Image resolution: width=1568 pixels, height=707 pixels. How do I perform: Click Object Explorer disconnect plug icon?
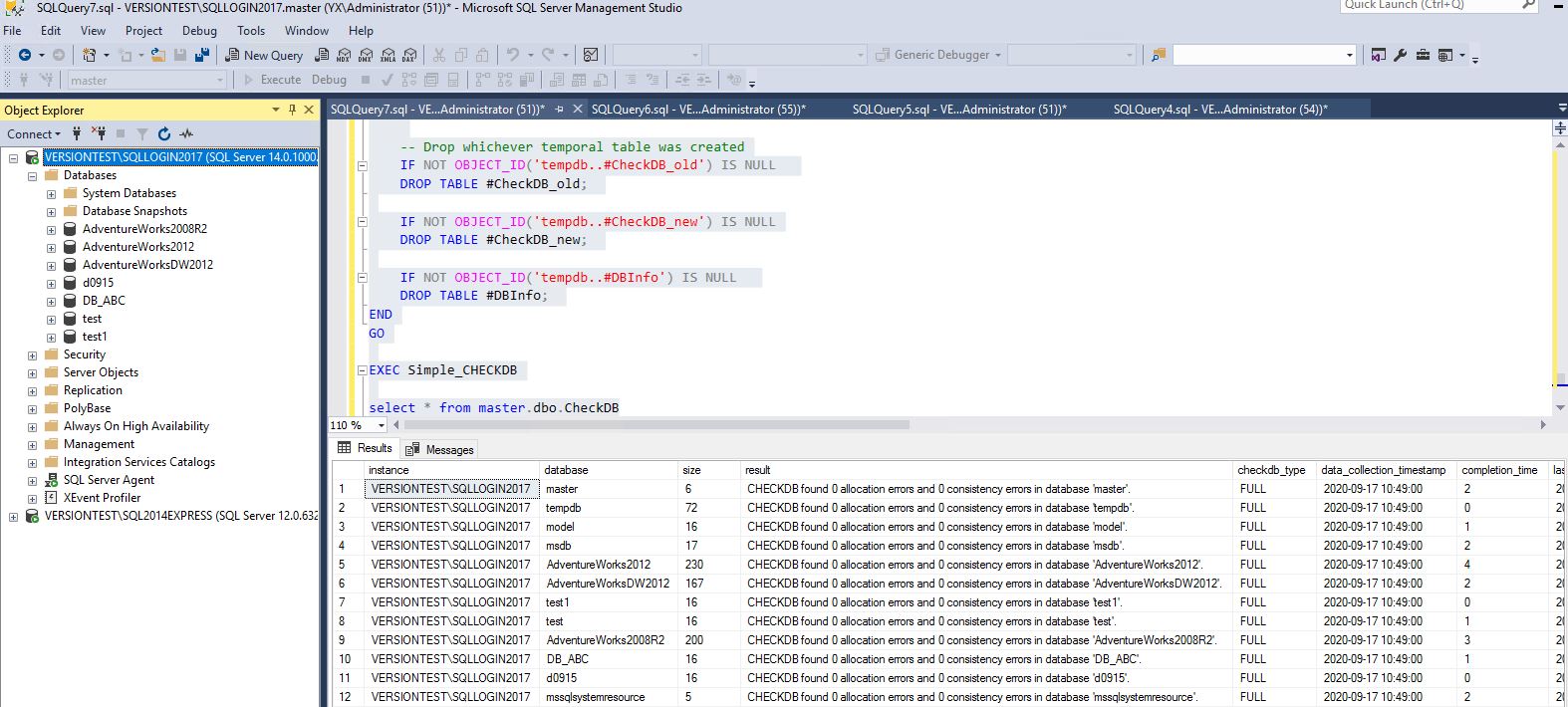[99, 133]
